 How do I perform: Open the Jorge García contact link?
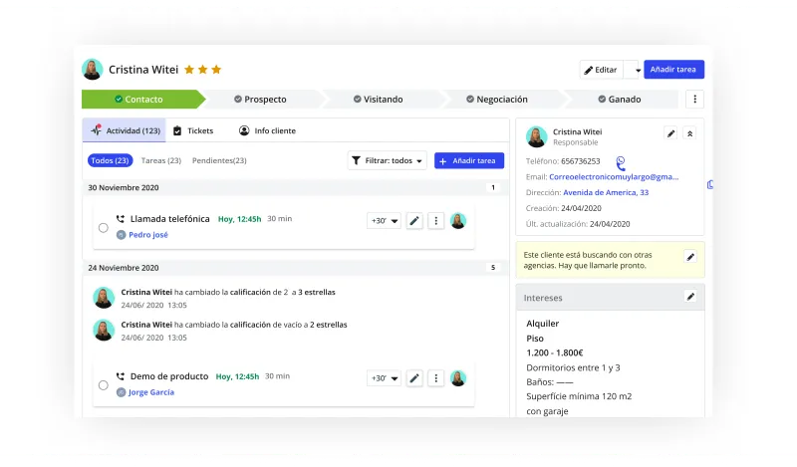pyautogui.click(x=151, y=392)
